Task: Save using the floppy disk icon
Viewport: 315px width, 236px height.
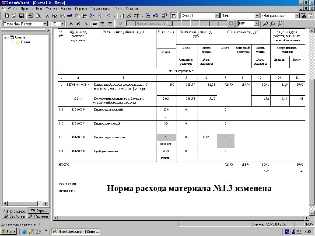Action: tap(21, 16)
